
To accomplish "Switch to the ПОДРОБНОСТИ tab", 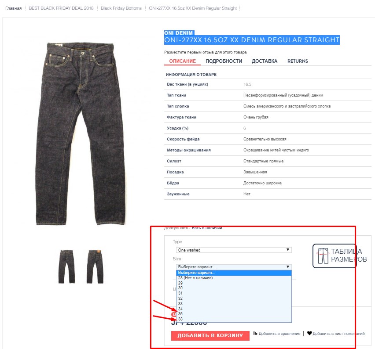I will click(x=224, y=61).
